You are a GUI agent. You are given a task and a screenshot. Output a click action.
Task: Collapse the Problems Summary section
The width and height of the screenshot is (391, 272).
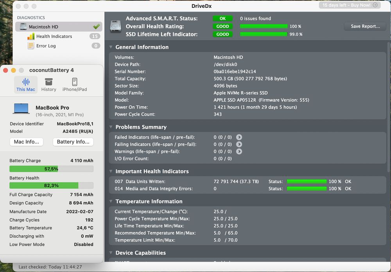tap(111, 127)
